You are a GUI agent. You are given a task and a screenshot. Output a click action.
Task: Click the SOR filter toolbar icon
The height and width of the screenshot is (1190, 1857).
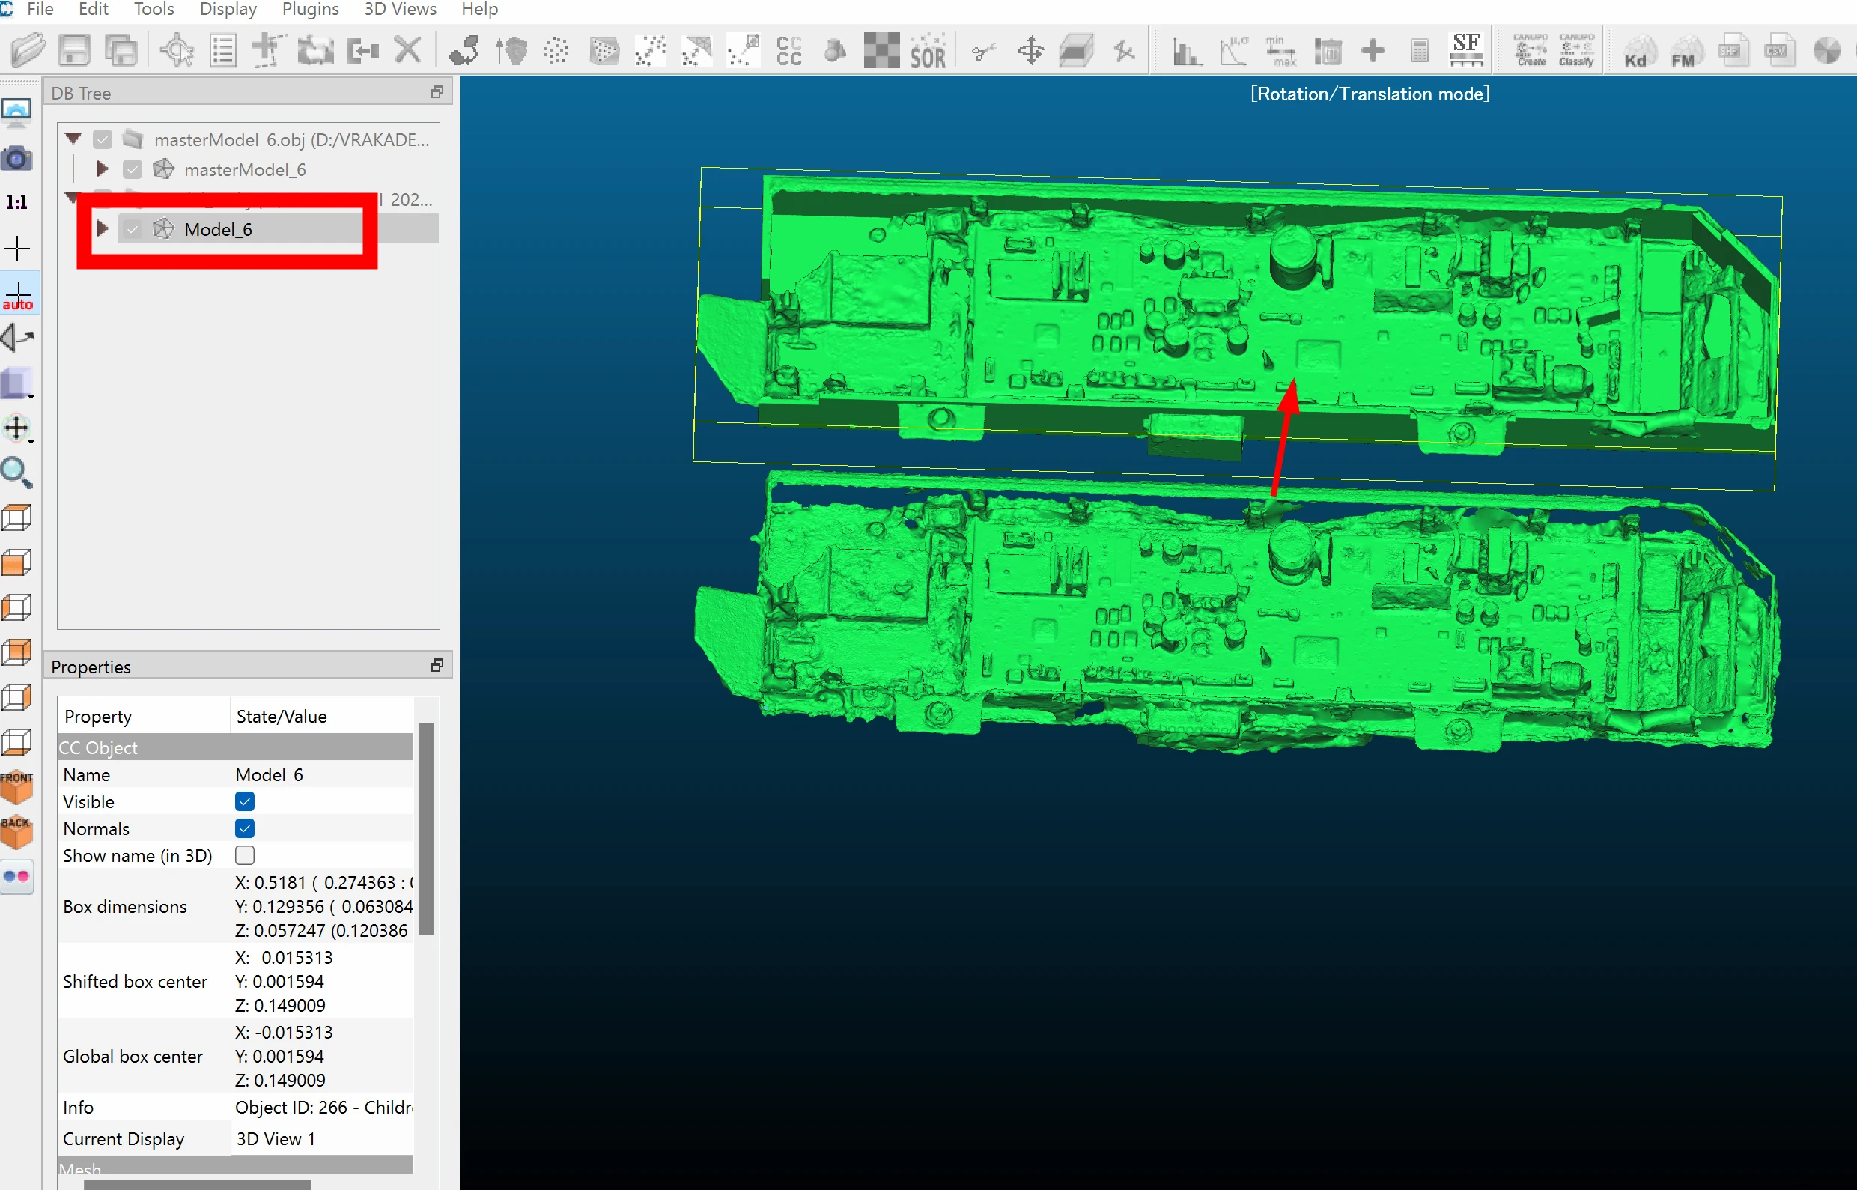click(927, 51)
